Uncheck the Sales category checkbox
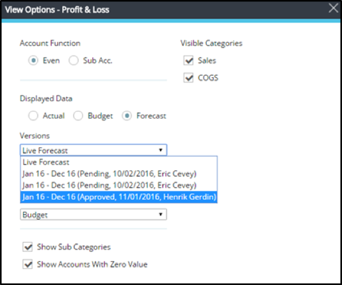342x285 pixels. [188, 60]
